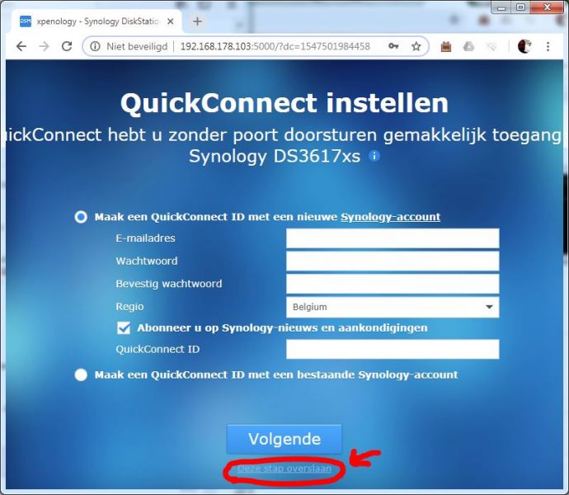
Task: Toggle Synology-nieuws subscription checkbox
Action: click(x=124, y=328)
